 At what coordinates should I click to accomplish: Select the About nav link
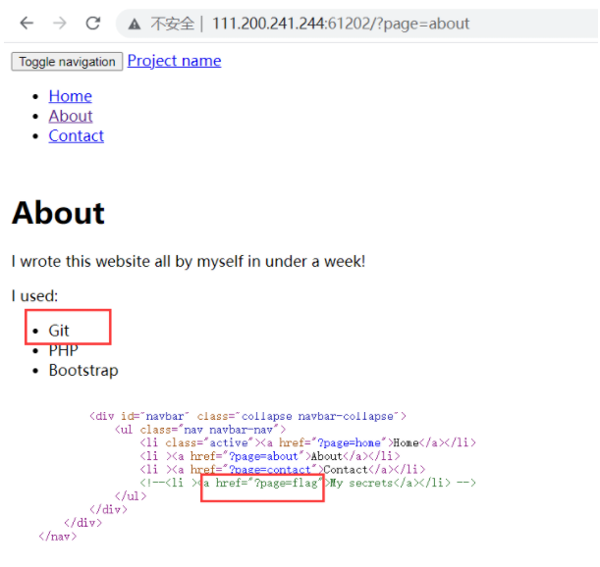coord(70,116)
